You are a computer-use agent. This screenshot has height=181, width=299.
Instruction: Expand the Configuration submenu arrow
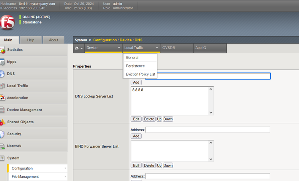65,168
